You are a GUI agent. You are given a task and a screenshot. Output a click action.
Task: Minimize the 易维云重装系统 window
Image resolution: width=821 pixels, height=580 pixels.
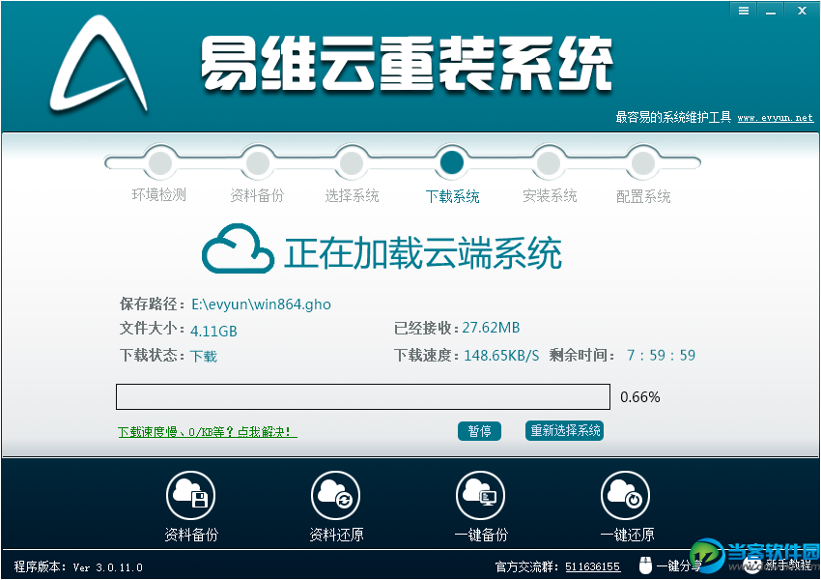click(x=770, y=11)
